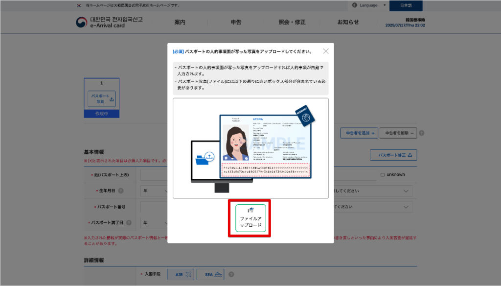The height and width of the screenshot is (286, 501).
Task: Click the globe icon next to Language
Action: tap(354, 5)
